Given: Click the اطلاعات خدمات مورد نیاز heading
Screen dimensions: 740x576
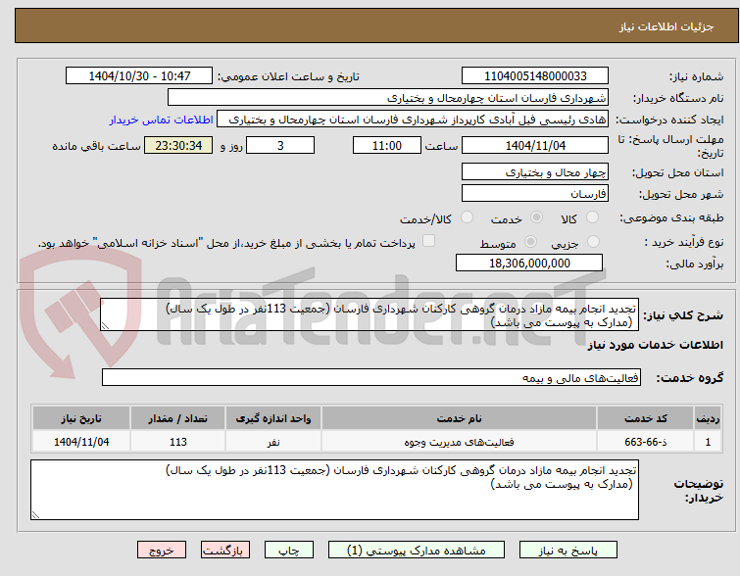Looking at the screenshot, I should 655,345.
